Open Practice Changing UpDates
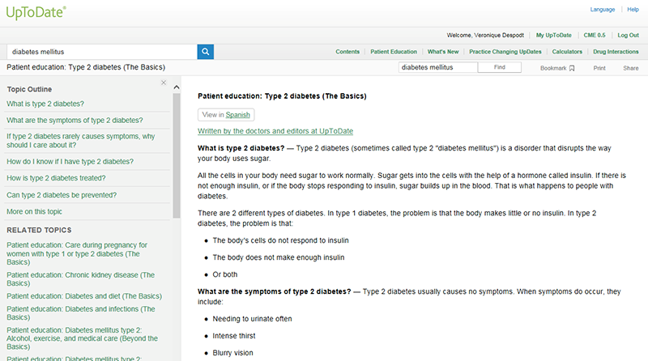 click(x=505, y=52)
